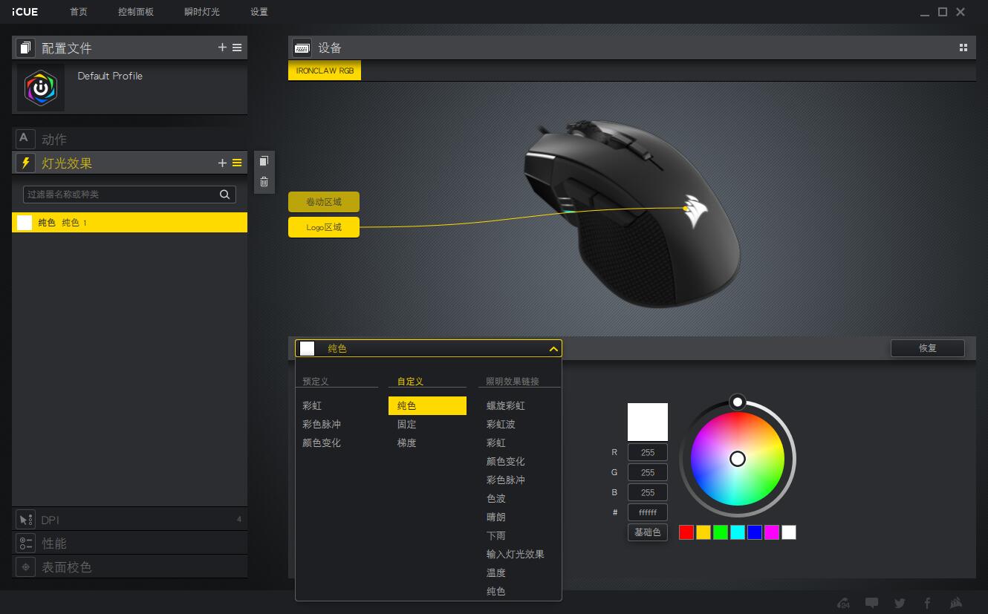Open the Twitter icon in footer
988x614 pixels.
(900, 603)
